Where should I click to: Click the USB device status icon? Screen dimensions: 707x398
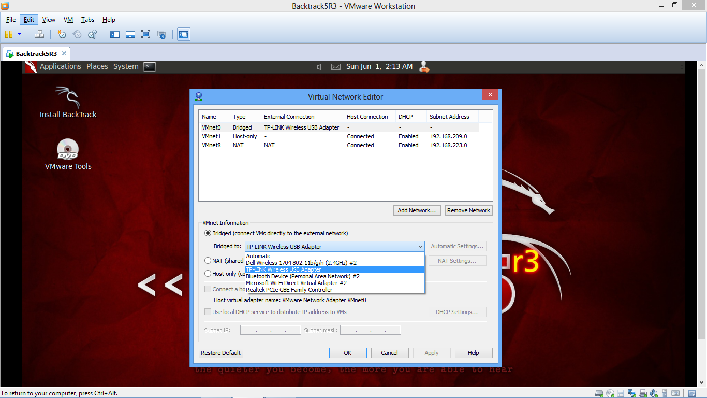tap(665, 393)
